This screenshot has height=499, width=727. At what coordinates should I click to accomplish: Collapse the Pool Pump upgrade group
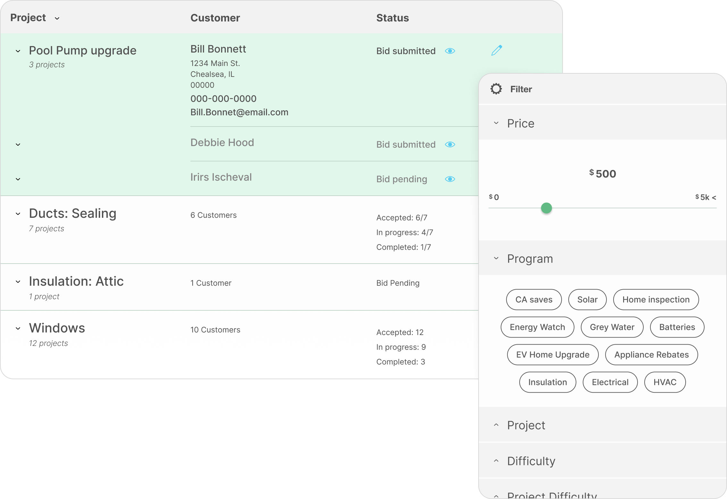18,51
